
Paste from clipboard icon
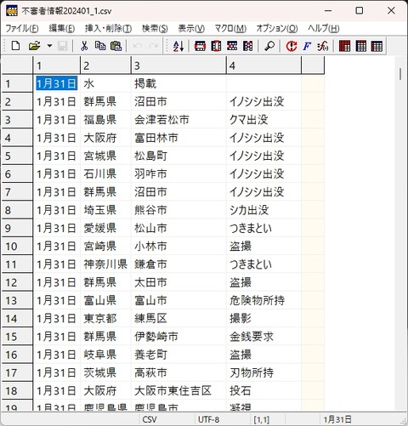[x=116, y=46]
